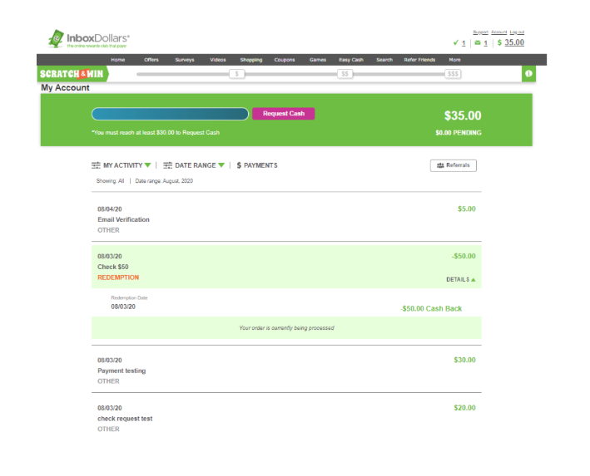Viewport: 590px width, 476px height.
Task: Click the order being processed message
Action: pyautogui.click(x=287, y=328)
